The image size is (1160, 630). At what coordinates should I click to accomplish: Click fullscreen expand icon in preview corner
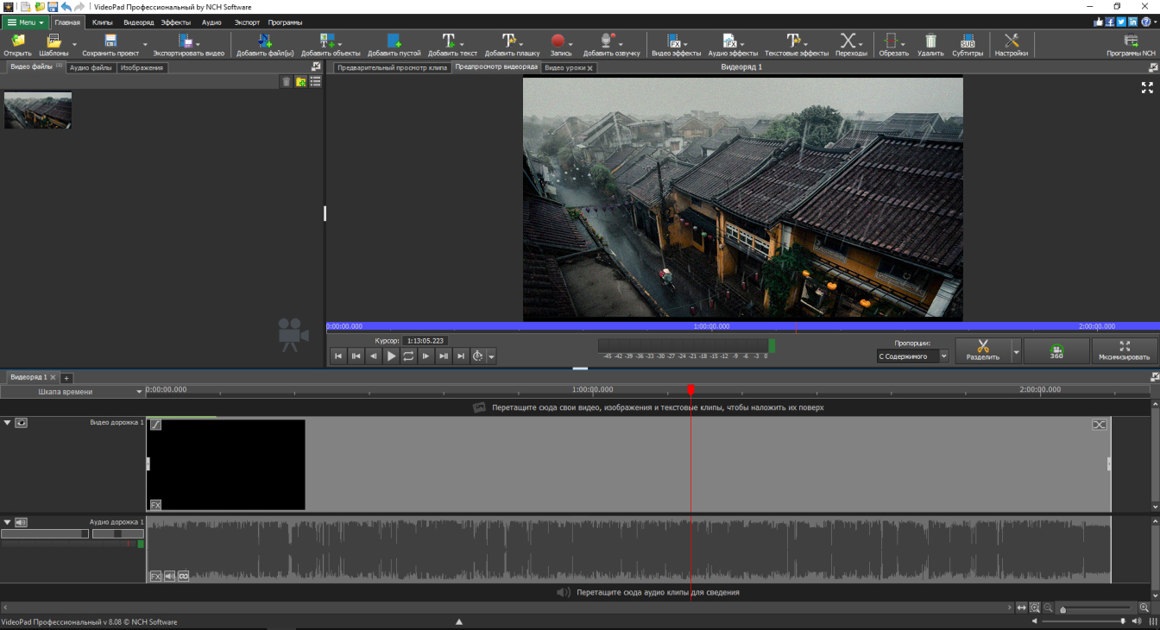[1147, 87]
